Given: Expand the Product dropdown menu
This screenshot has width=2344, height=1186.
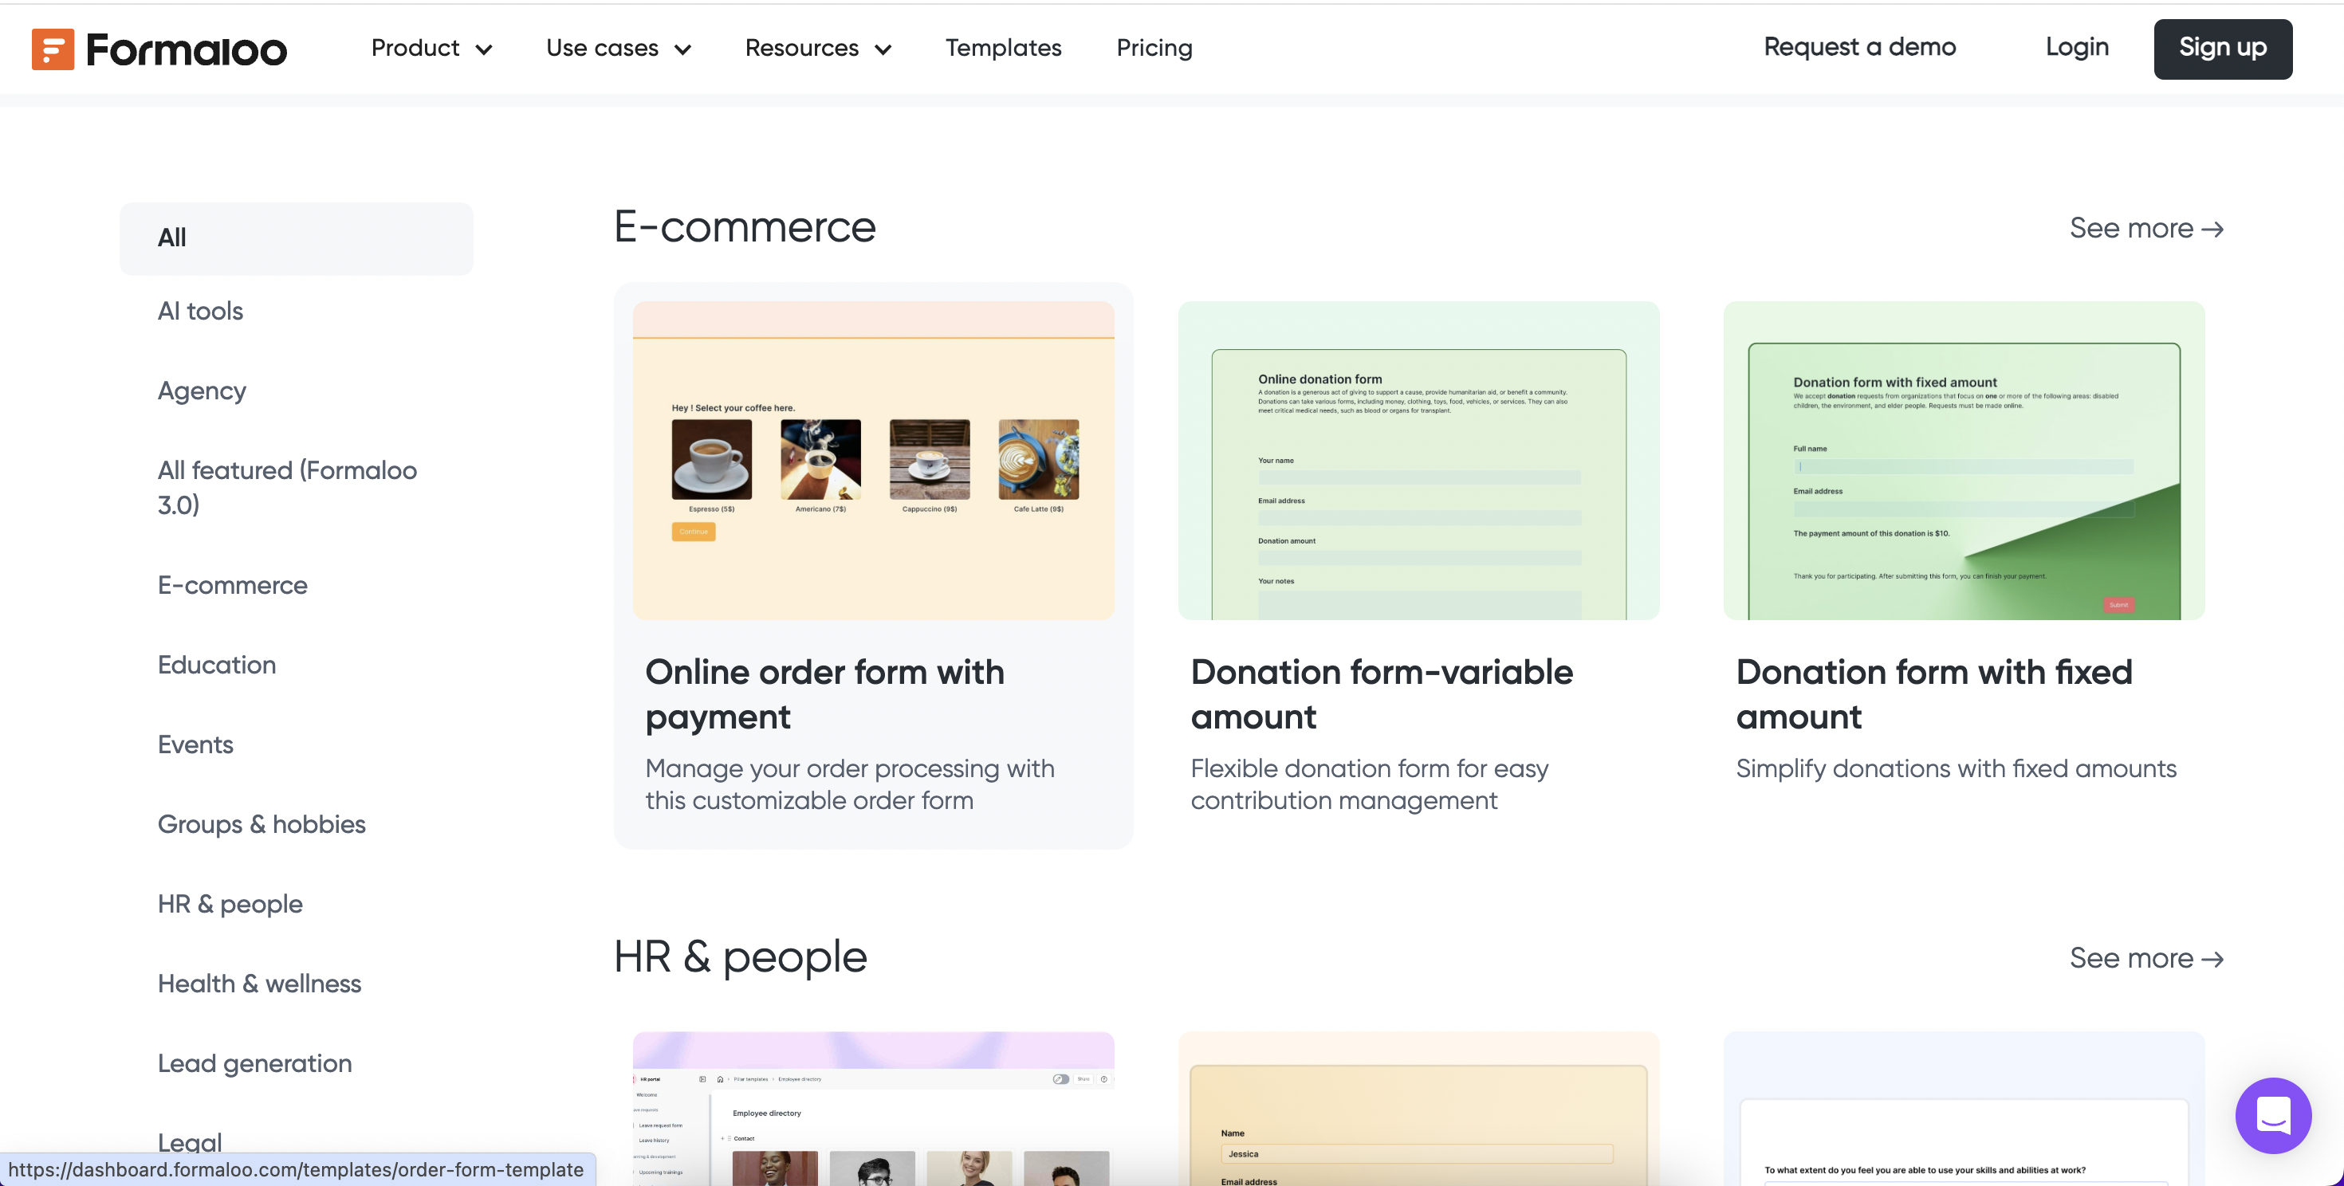Looking at the screenshot, I should (431, 48).
